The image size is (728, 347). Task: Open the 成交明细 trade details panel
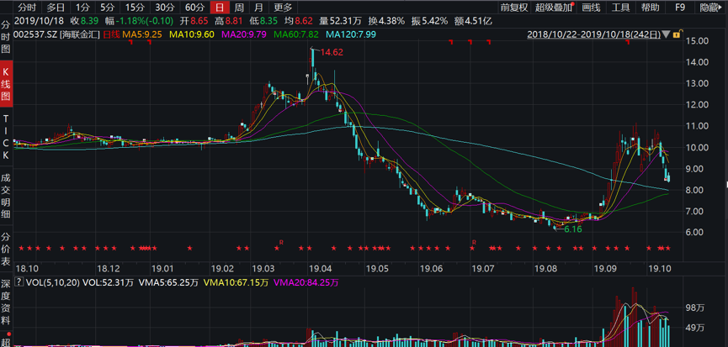point(7,196)
